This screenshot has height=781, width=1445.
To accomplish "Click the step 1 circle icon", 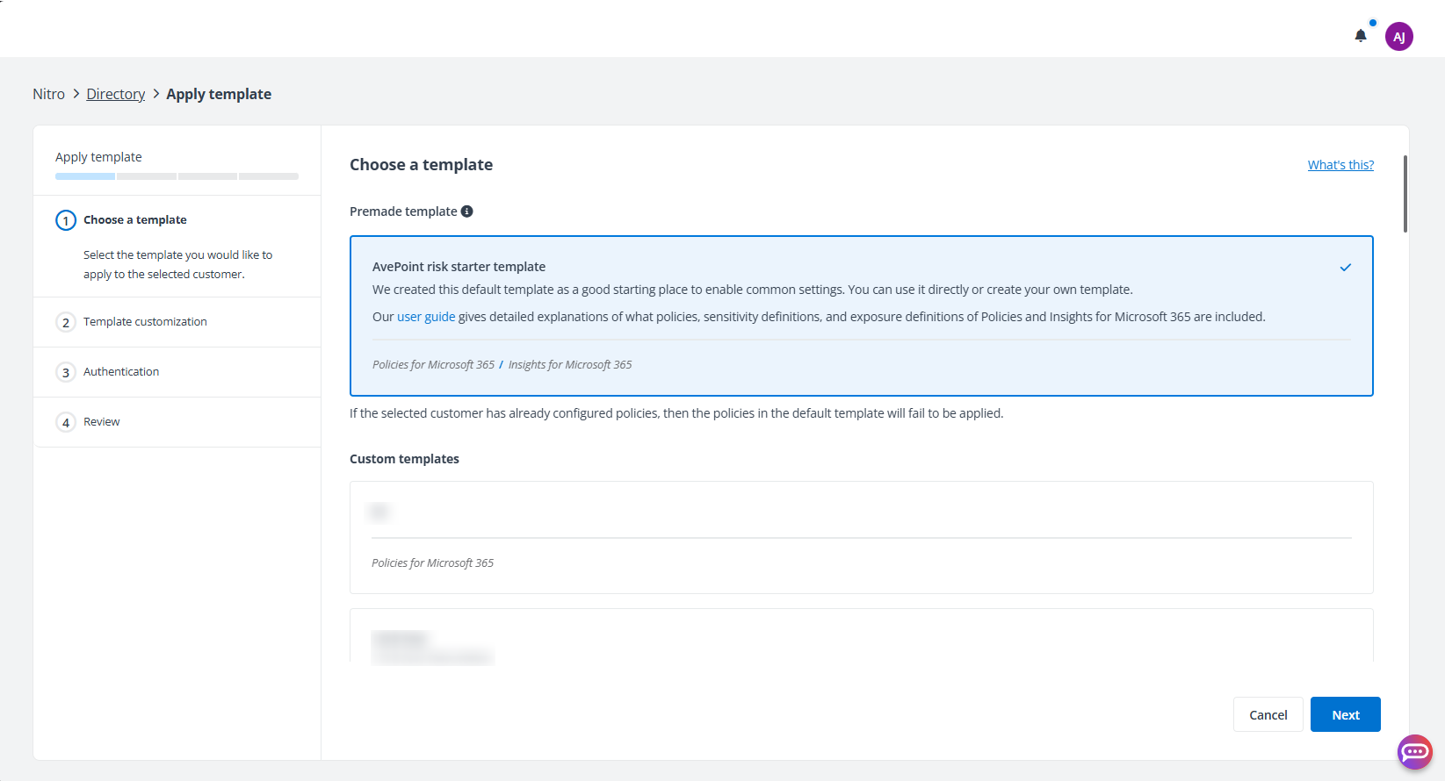I will tap(66, 220).
